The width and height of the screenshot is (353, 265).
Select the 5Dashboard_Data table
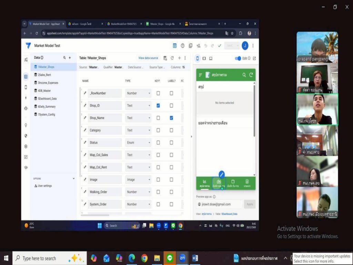pyautogui.click(x=53, y=98)
